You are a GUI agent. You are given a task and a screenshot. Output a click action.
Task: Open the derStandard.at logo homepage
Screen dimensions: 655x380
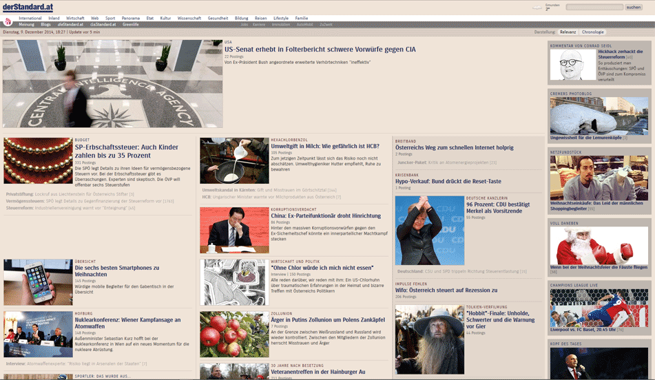click(x=28, y=7)
